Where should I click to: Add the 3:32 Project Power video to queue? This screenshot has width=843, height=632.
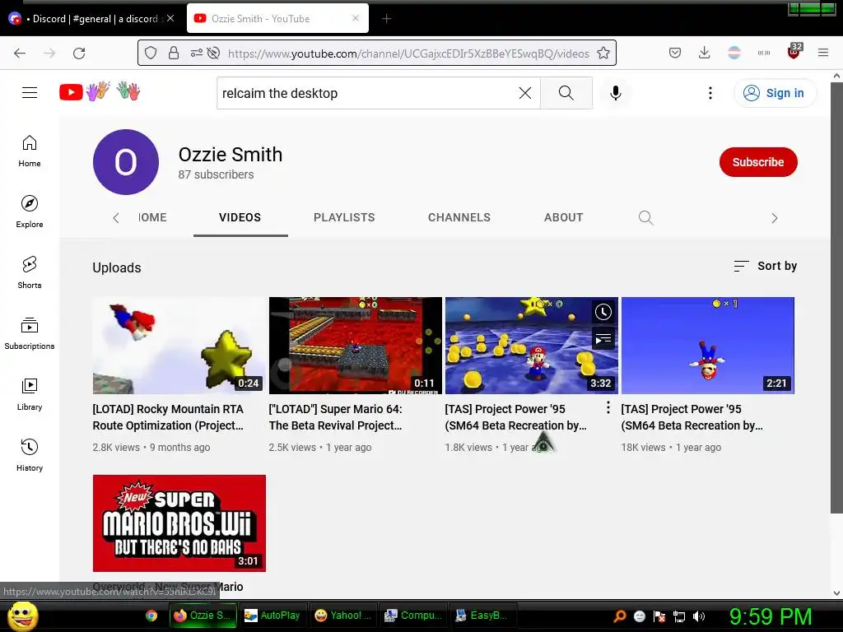603,339
